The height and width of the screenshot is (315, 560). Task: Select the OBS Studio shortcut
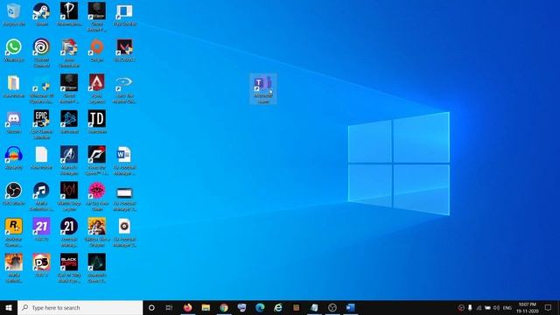[x=14, y=193]
